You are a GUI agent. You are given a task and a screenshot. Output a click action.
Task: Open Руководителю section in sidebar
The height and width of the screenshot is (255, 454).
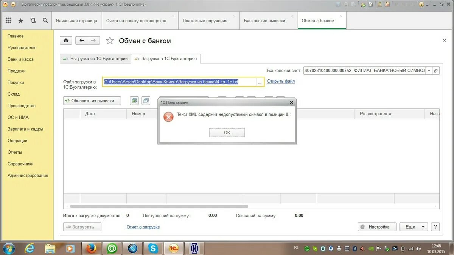[x=22, y=48]
